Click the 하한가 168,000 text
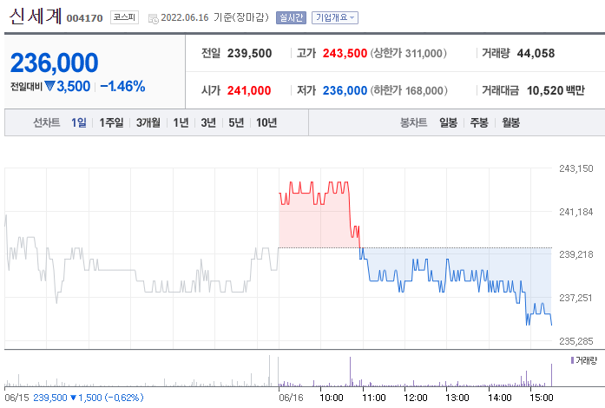This screenshot has width=605, height=408. tap(409, 90)
